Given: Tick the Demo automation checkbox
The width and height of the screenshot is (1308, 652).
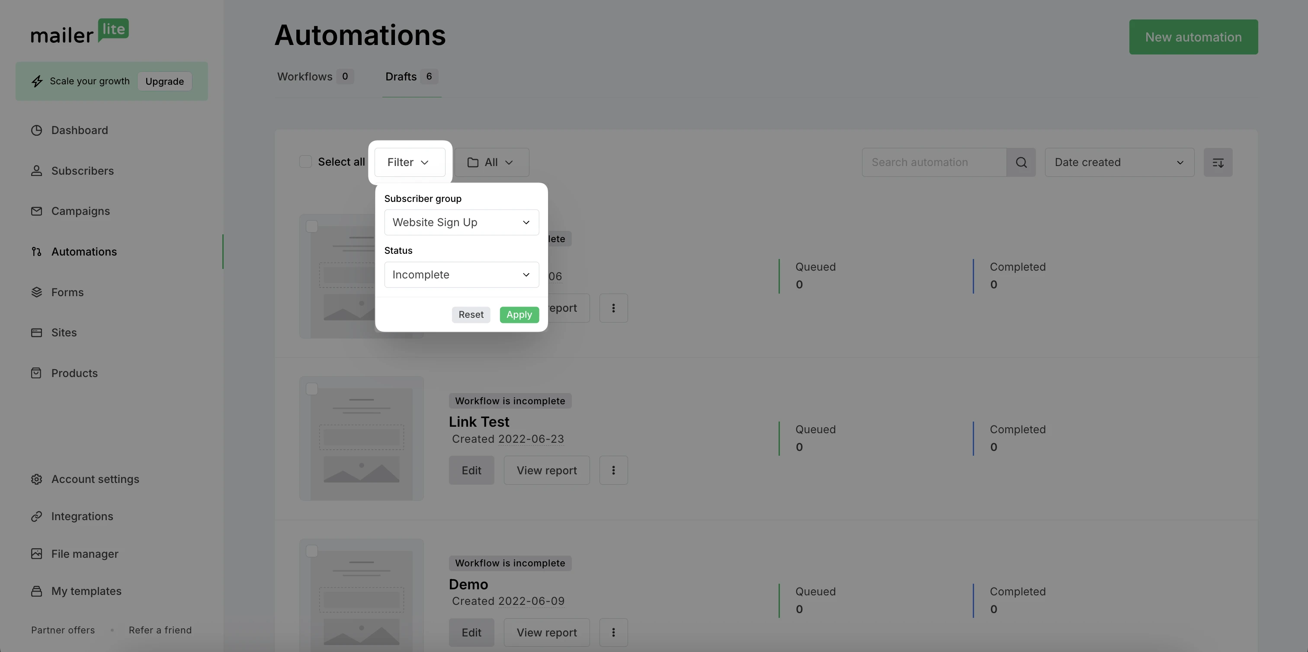Looking at the screenshot, I should tap(312, 552).
